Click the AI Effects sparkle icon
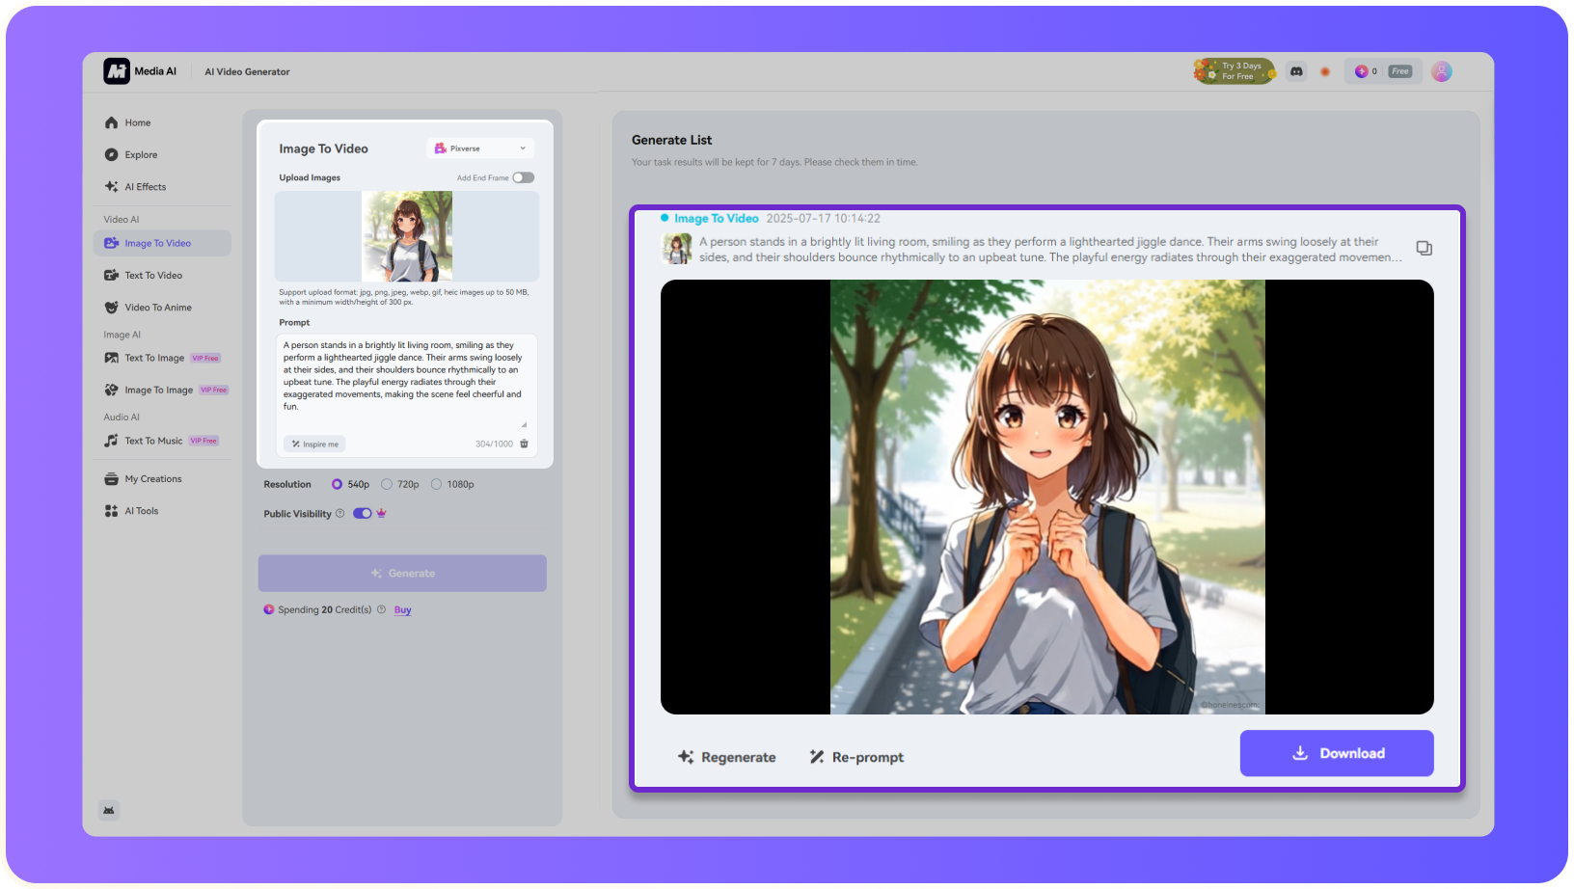The height and width of the screenshot is (889, 1574). click(111, 187)
